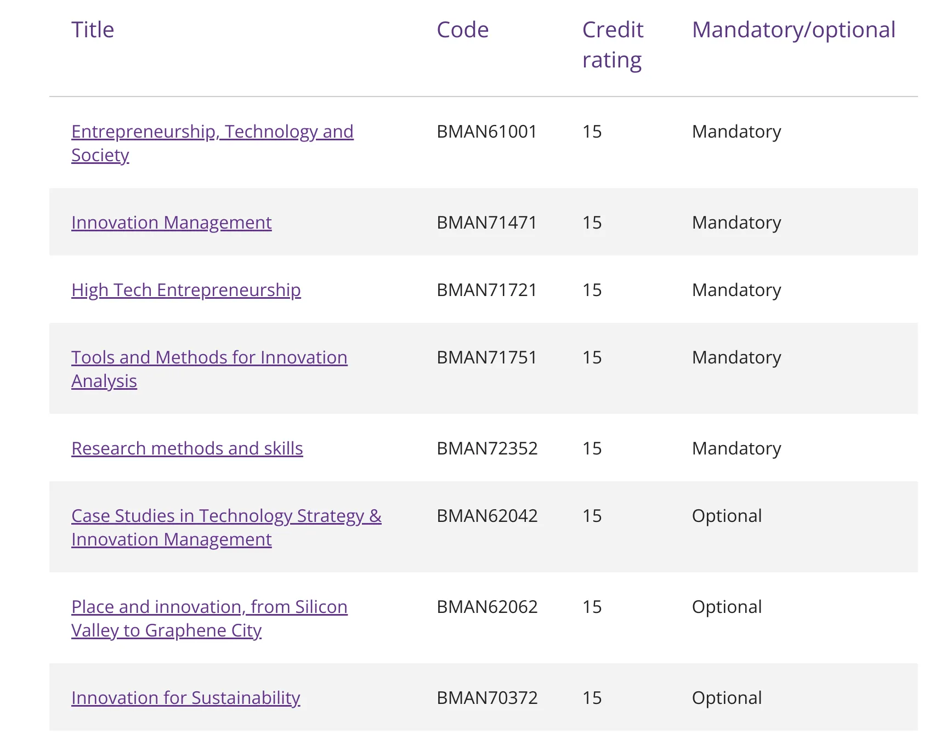Open the Innovation for Sustainability link

[x=185, y=698]
